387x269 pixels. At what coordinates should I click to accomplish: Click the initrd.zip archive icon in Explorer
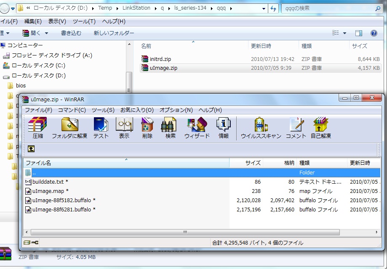tap(145, 59)
